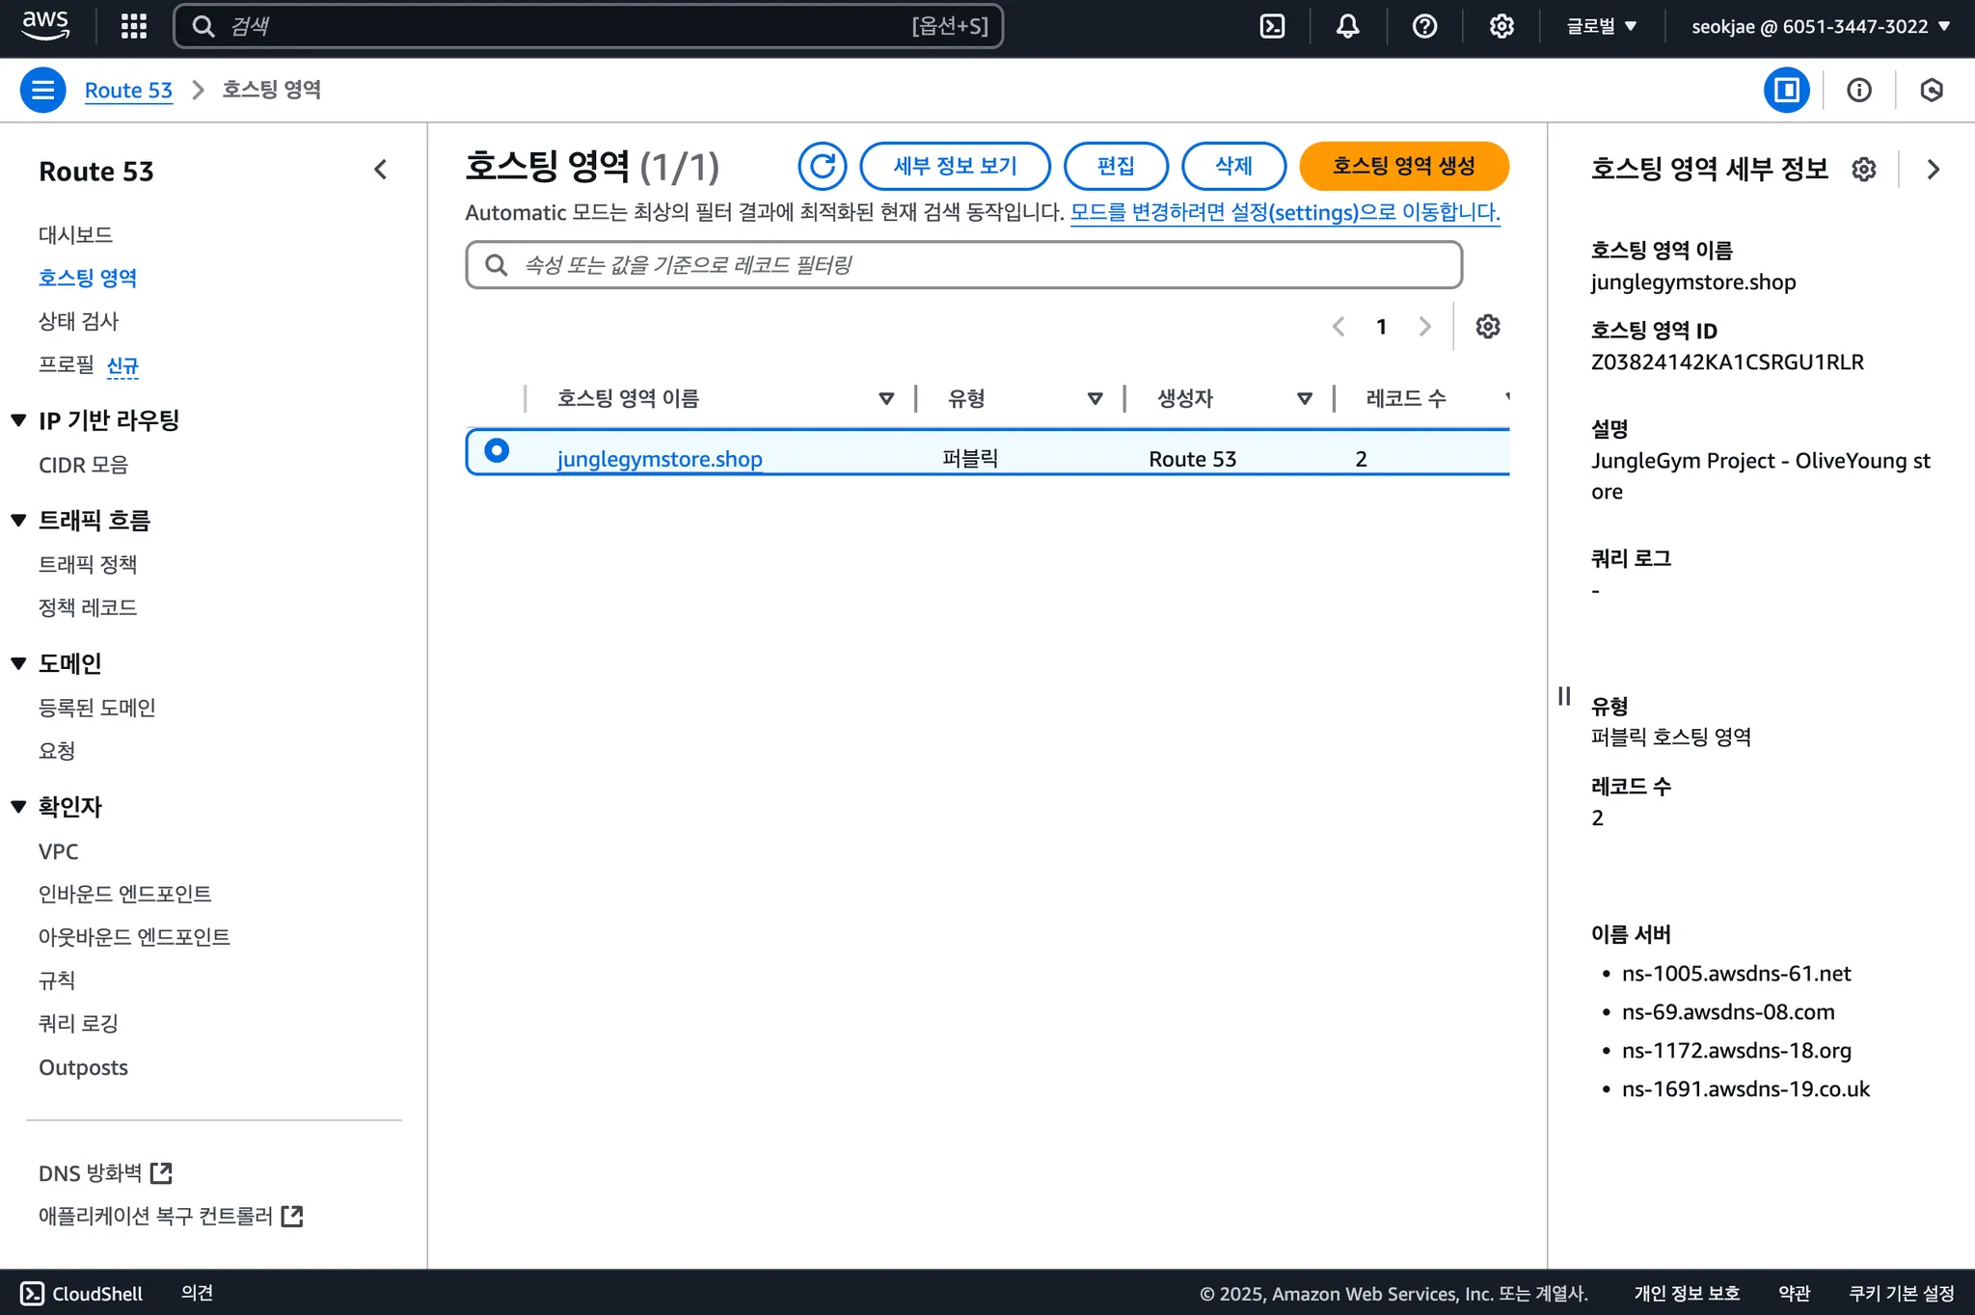Screen dimensions: 1975x1315
Task: Click the 호스팅 영역 생성 button
Action: tap(1403, 166)
